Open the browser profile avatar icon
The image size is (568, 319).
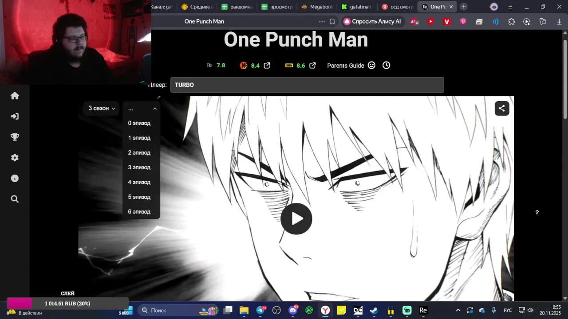(494, 7)
